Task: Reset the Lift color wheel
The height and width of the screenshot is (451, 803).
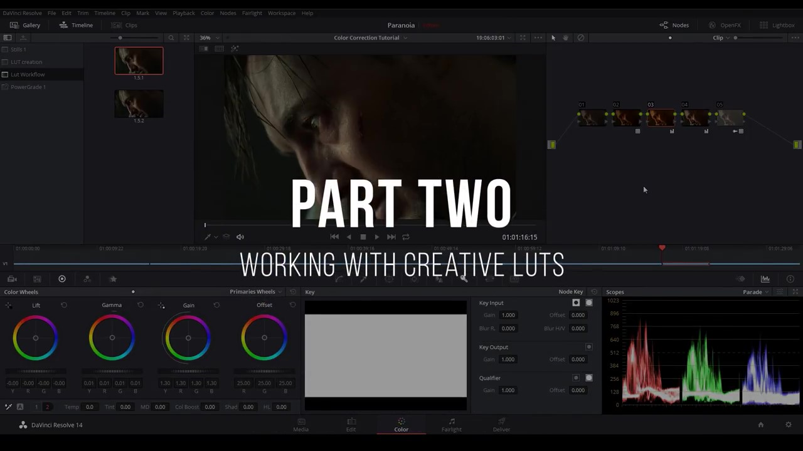Action: pyautogui.click(x=63, y=305)
